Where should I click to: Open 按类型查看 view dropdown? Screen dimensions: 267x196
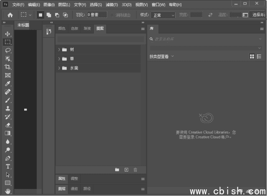[161, 56]
